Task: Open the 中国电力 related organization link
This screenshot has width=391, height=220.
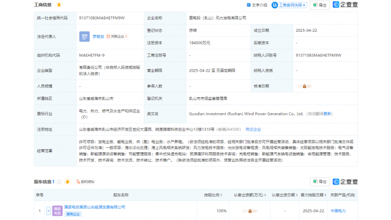Action: click(338, 211)
